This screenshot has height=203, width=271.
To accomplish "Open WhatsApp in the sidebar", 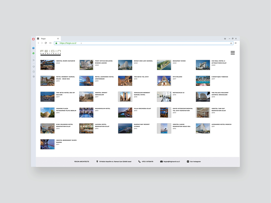I will (34, 53).
